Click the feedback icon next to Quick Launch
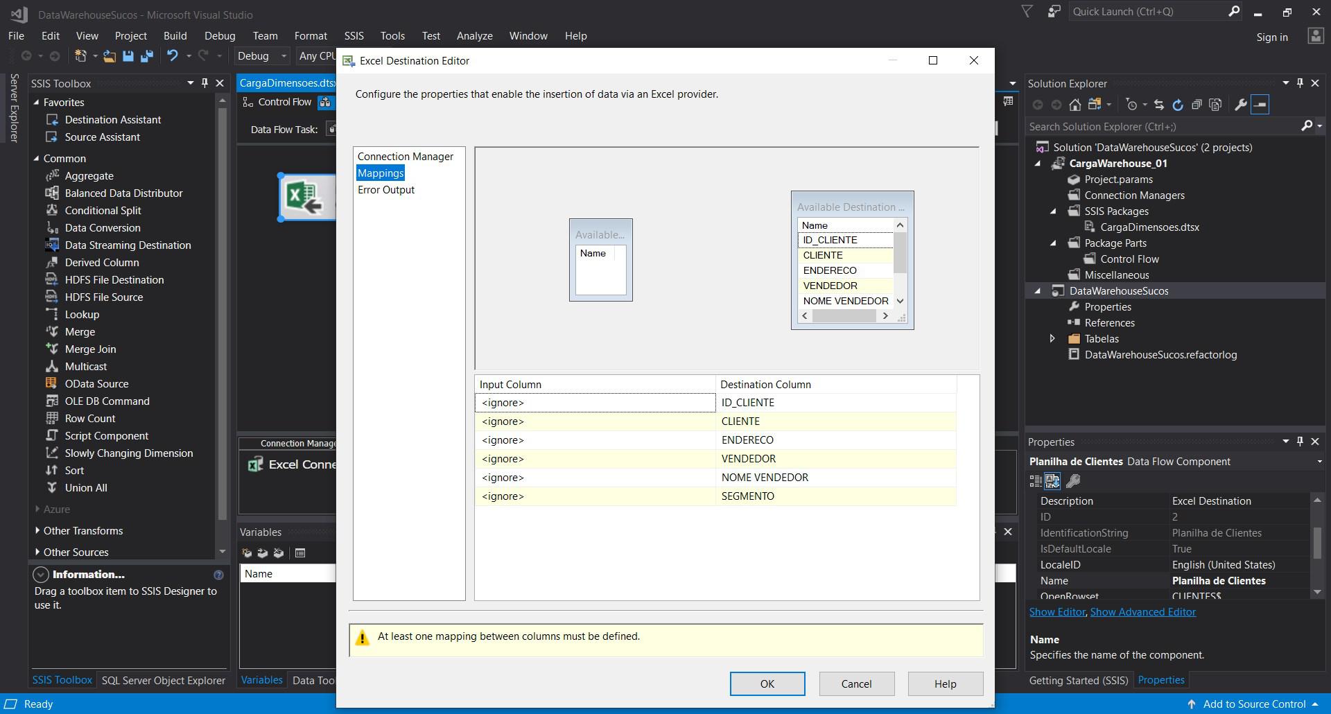 [1054, 12]
